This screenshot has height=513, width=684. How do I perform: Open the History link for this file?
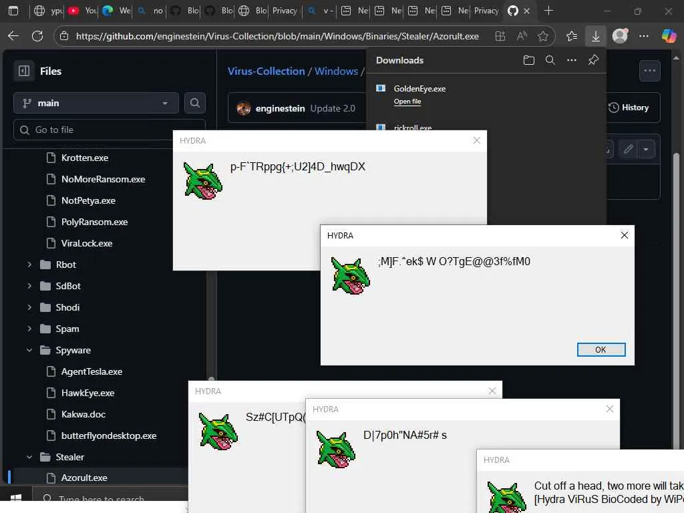(629, 108)
